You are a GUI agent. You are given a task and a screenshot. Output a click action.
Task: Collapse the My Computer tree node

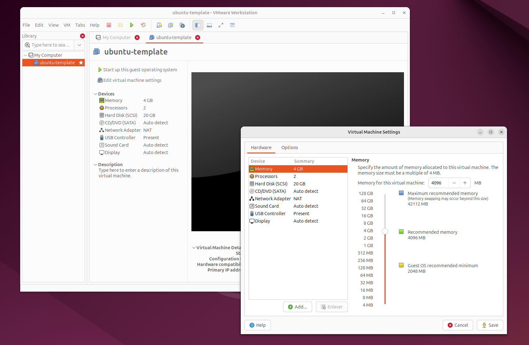pyautogui.click(x=25, y=55)
